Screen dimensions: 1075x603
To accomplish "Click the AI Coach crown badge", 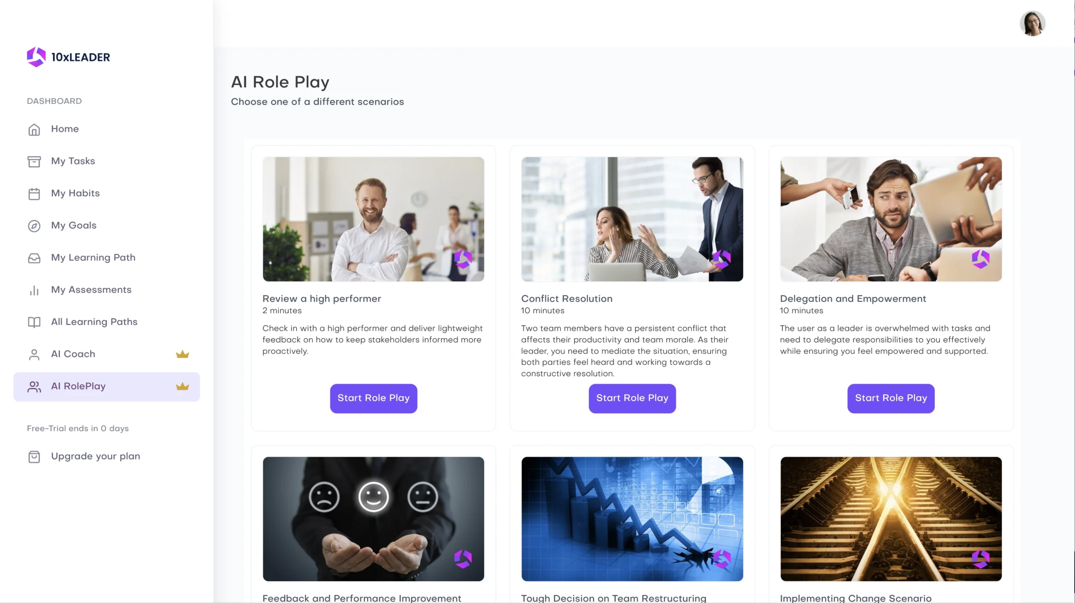I will pos(182,354).
